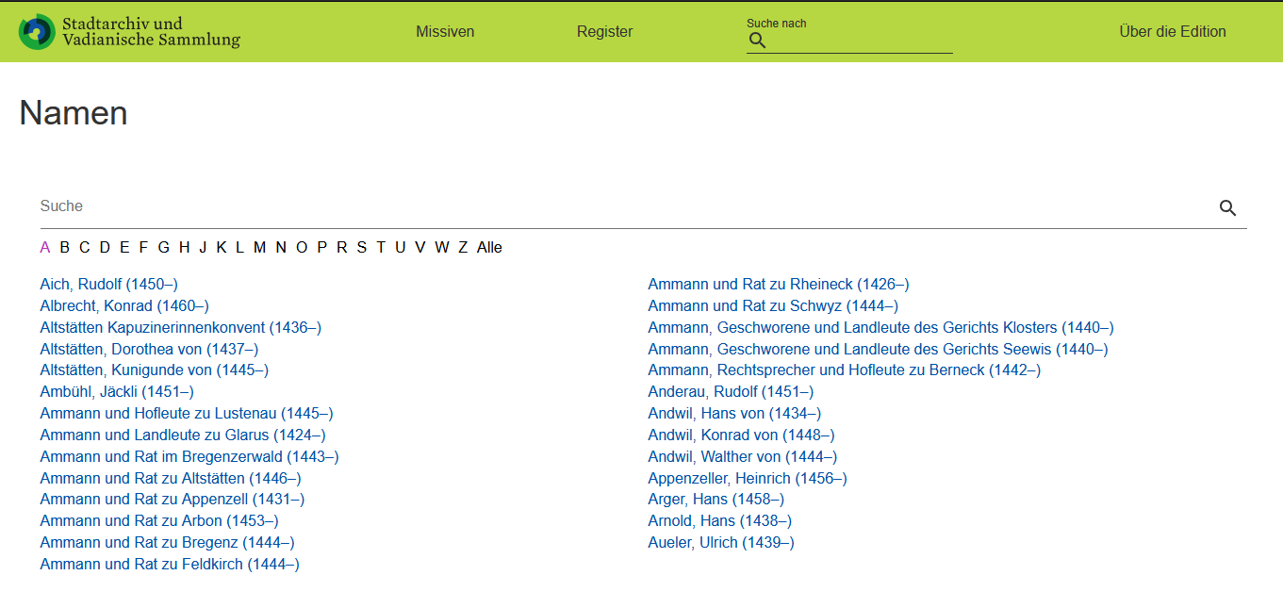Click the search magnifier beside the Suche field
Image resolution: width=1283 pixels, height=608 pixels.
tap(1227, 207)
